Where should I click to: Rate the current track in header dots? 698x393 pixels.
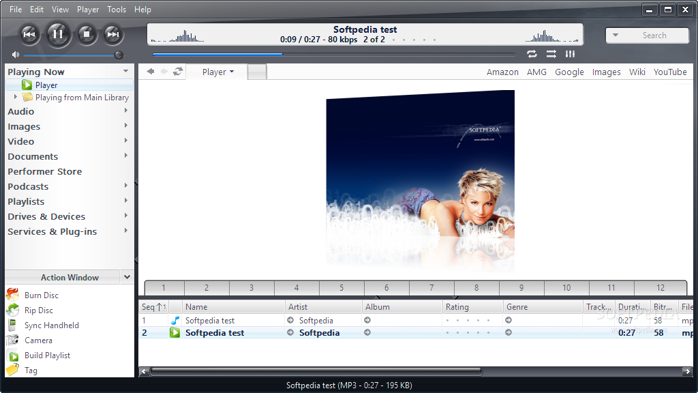point(414,40)
